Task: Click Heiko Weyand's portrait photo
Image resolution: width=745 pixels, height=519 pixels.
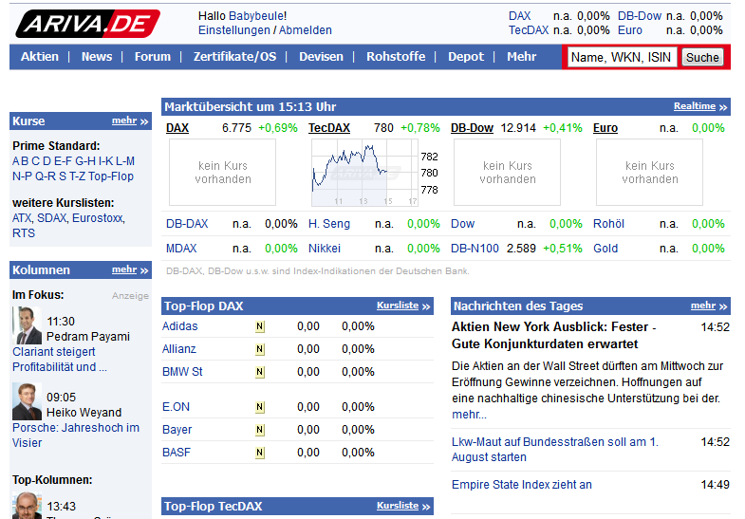Action: pyautogui.click(x=27, y=401)
